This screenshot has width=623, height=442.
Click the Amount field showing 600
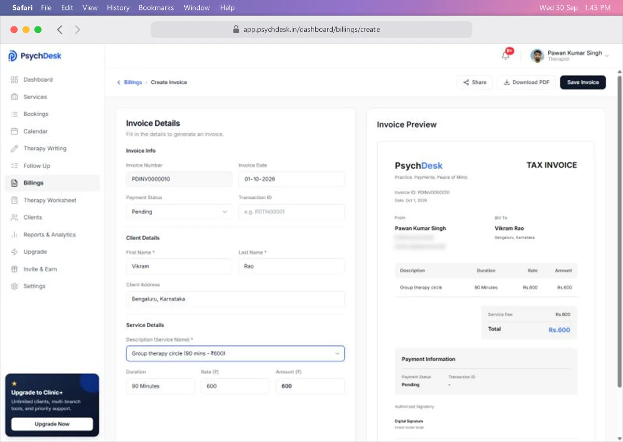point(310,386)
